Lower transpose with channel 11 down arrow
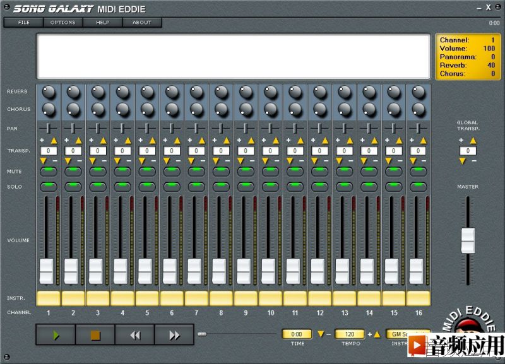Screen dimensions: 505x364 (x=290, y=161)
